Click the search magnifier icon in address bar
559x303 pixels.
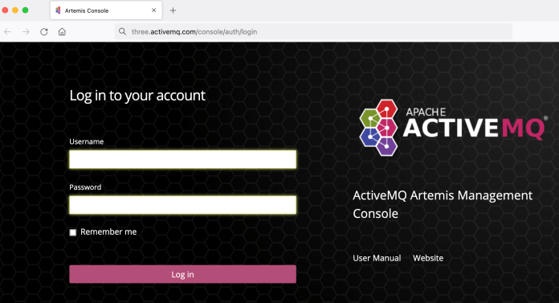click(x=122, y=31)
